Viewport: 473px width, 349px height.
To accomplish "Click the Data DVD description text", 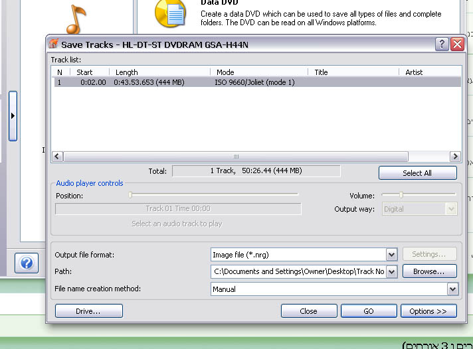I will pyautogui.click(x=321, y=18).
